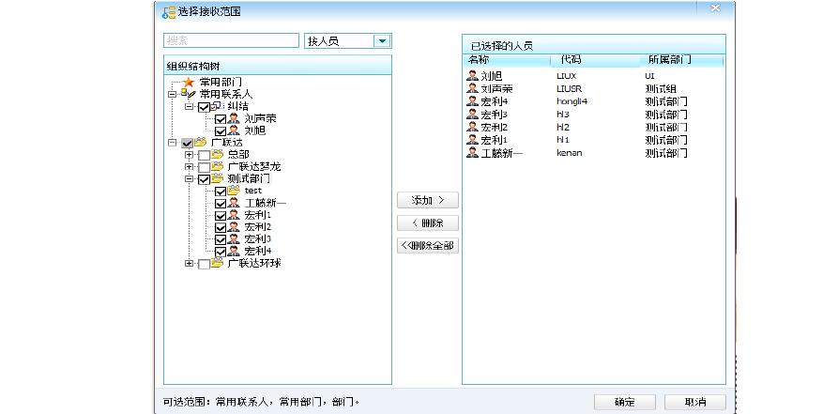Click 宏利3's person icon in the tree
Image resolution: width=838 pixels, height=414 pixels.
(234, 238)
